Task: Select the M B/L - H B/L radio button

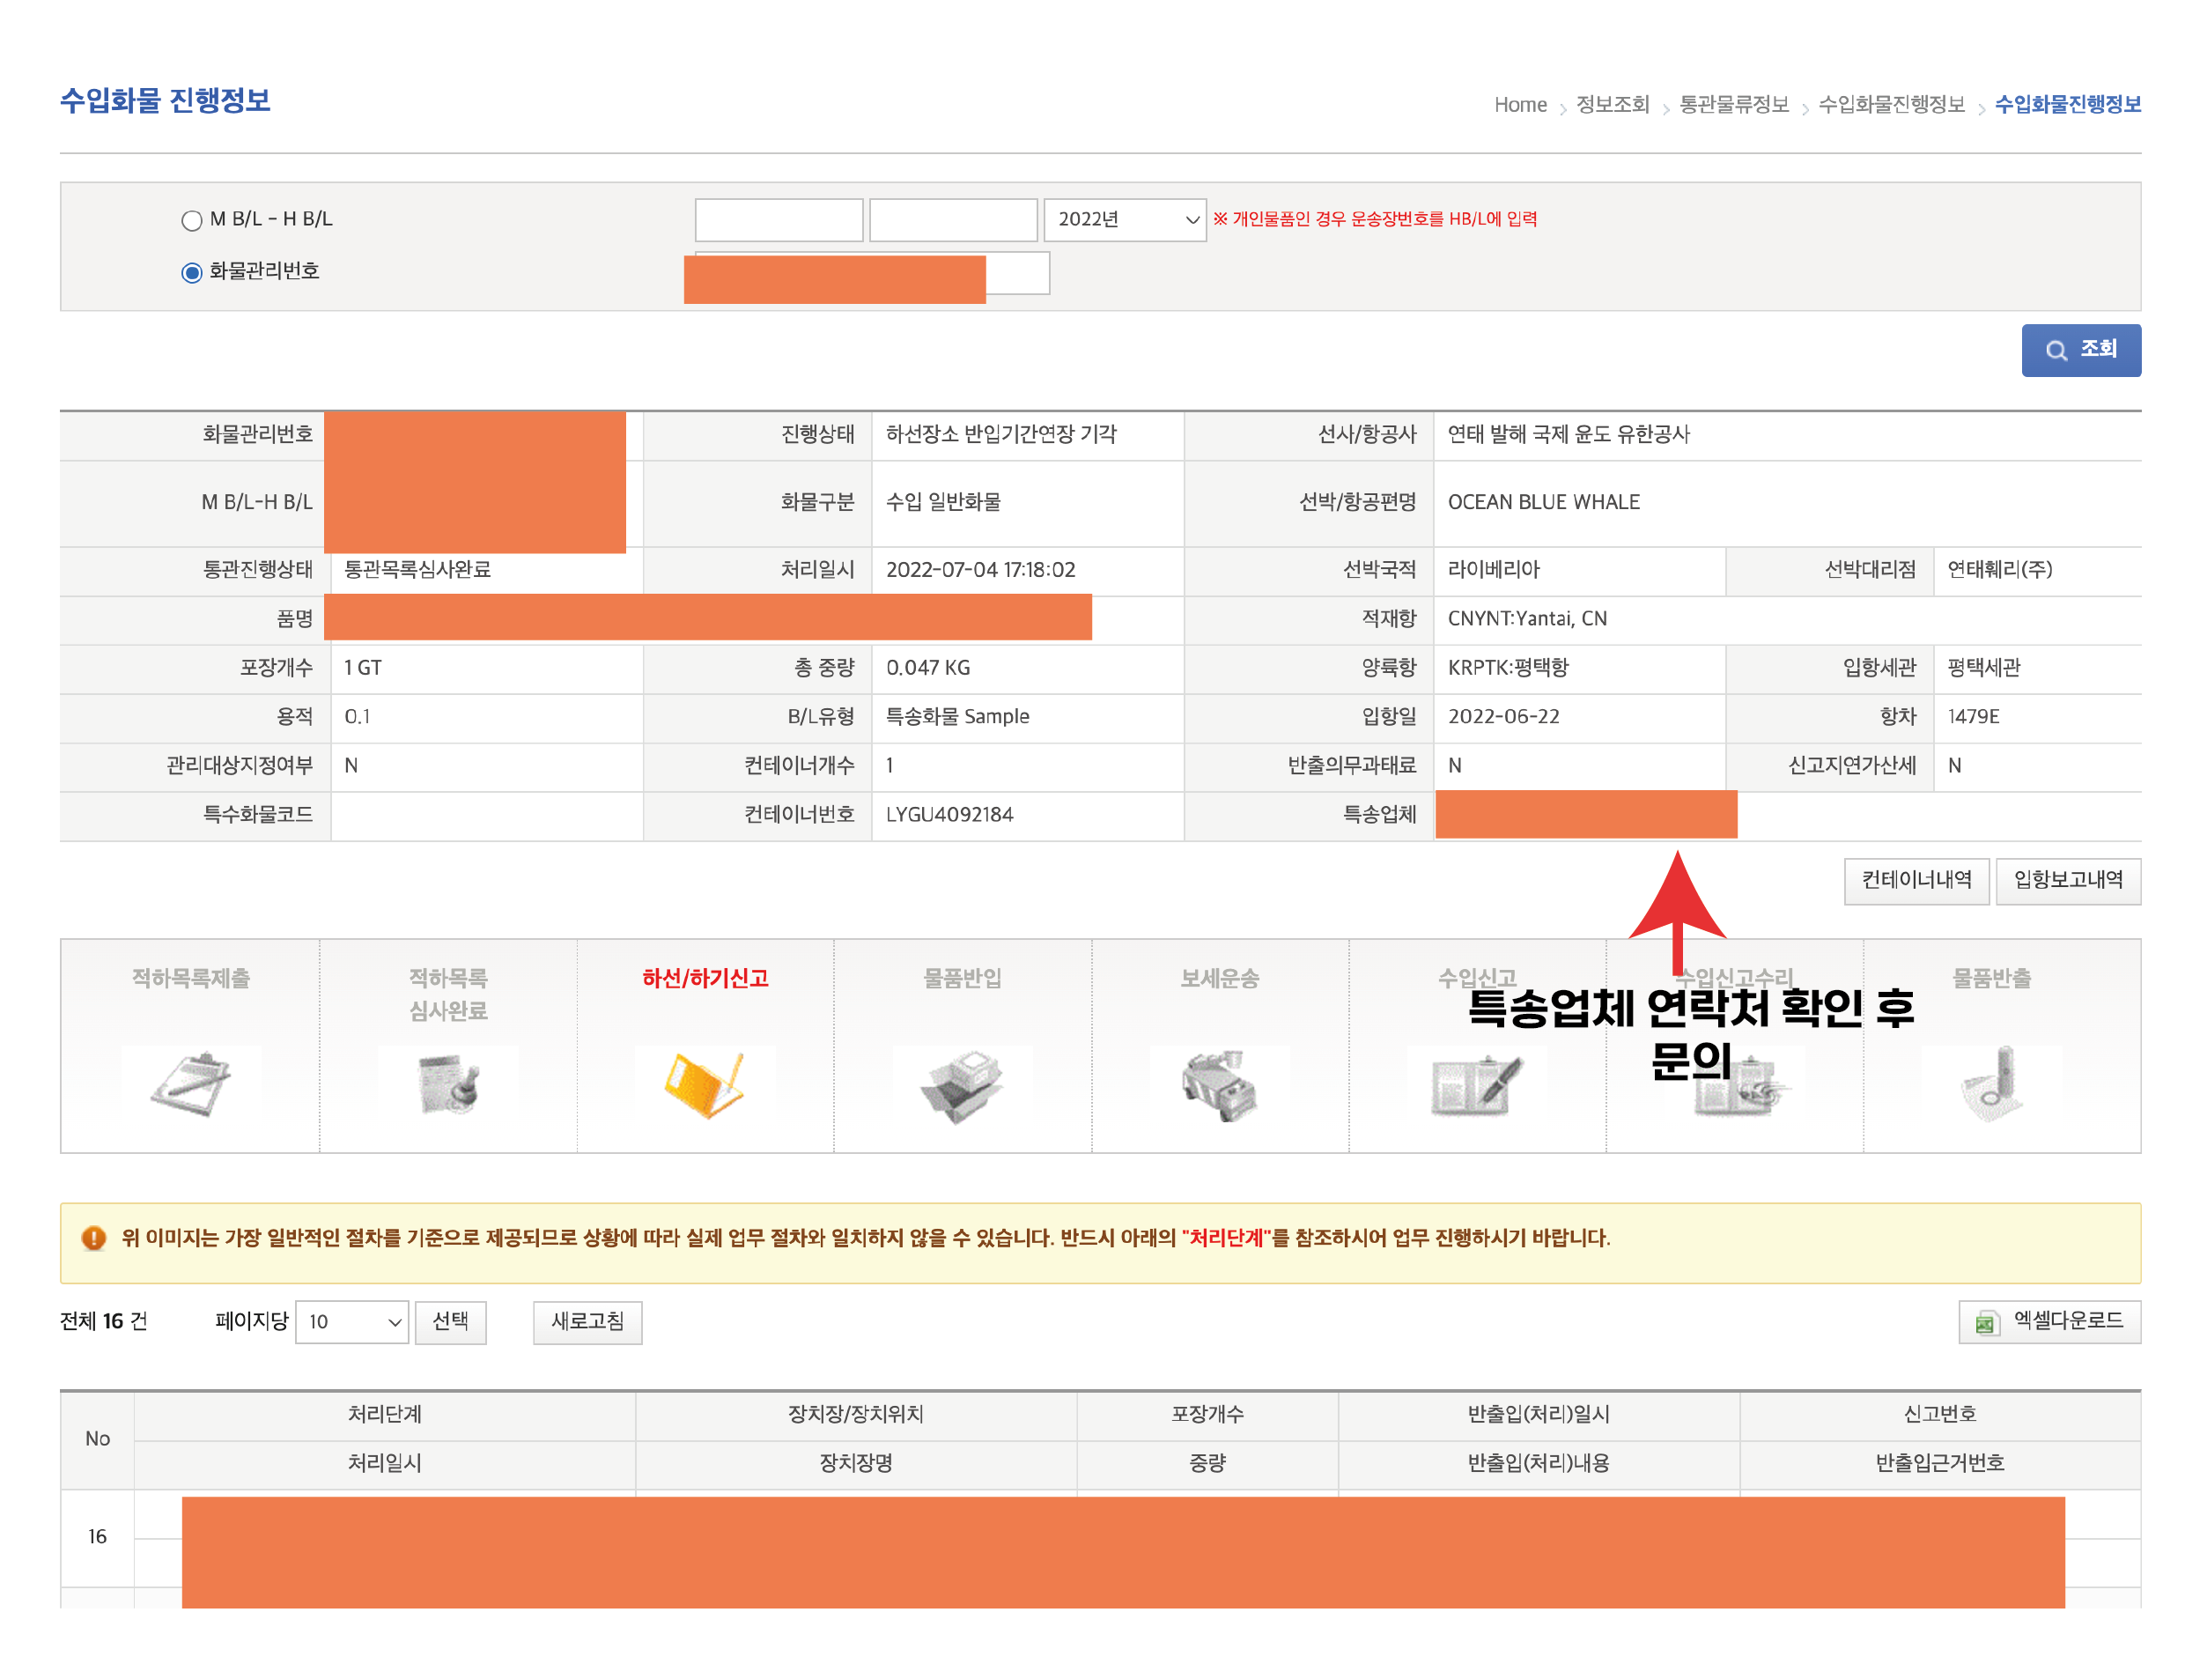Action: coord(192,220)
